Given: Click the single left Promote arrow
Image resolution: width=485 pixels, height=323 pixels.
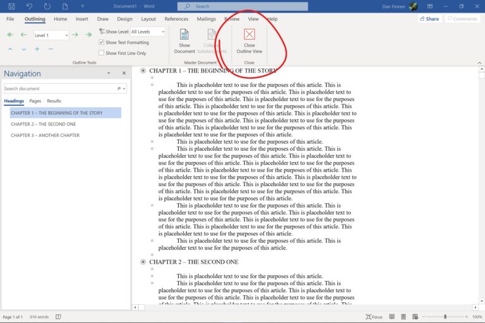Looking at the screenshot, I should (23, 35).
